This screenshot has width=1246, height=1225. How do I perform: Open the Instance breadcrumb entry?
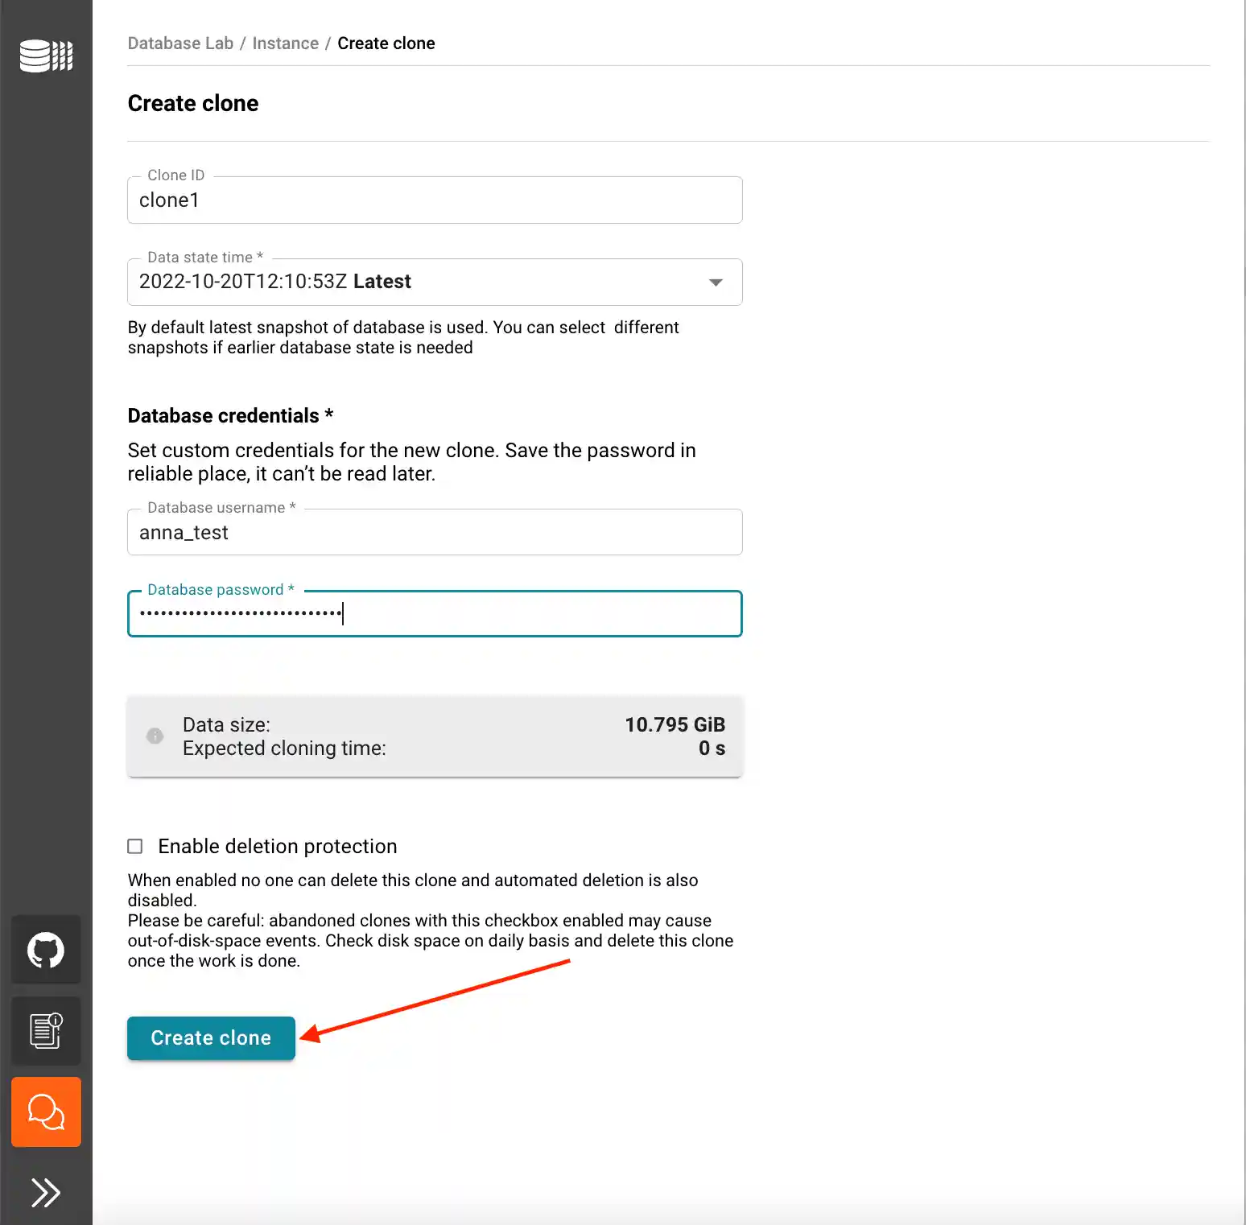tap(285, 43)
